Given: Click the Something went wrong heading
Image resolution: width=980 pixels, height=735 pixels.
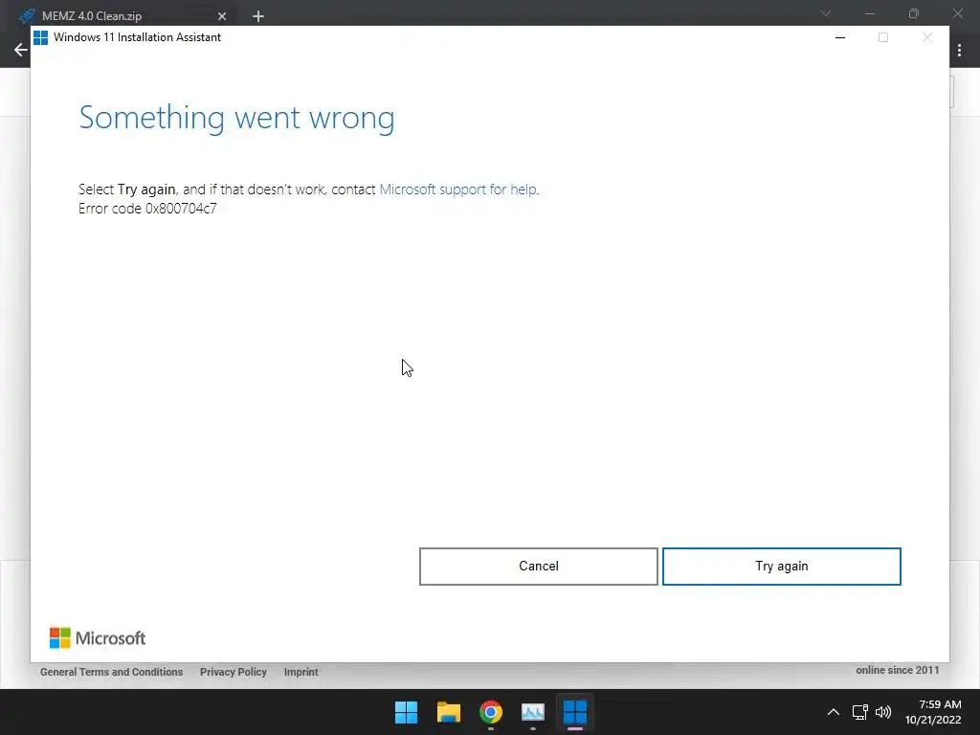Looking at the screenshot, I should pos(237,118).
